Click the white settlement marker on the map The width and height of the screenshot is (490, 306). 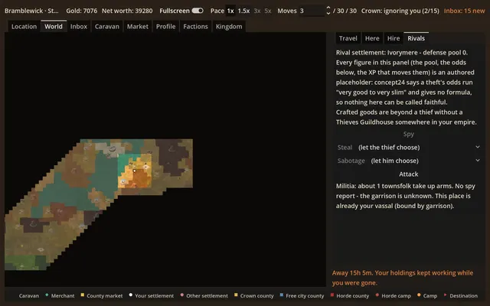(135, 171)
